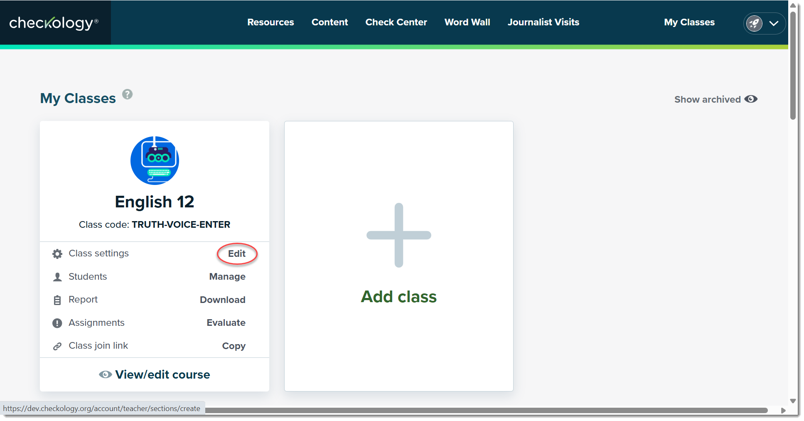Edit the class settings
Image resolution: width=804 pixels, height=421 pixels.
237,254
